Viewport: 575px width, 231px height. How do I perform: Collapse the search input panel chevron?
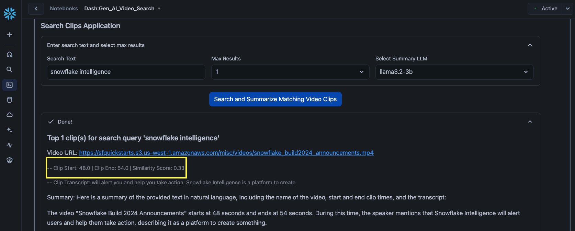[530, 45]
